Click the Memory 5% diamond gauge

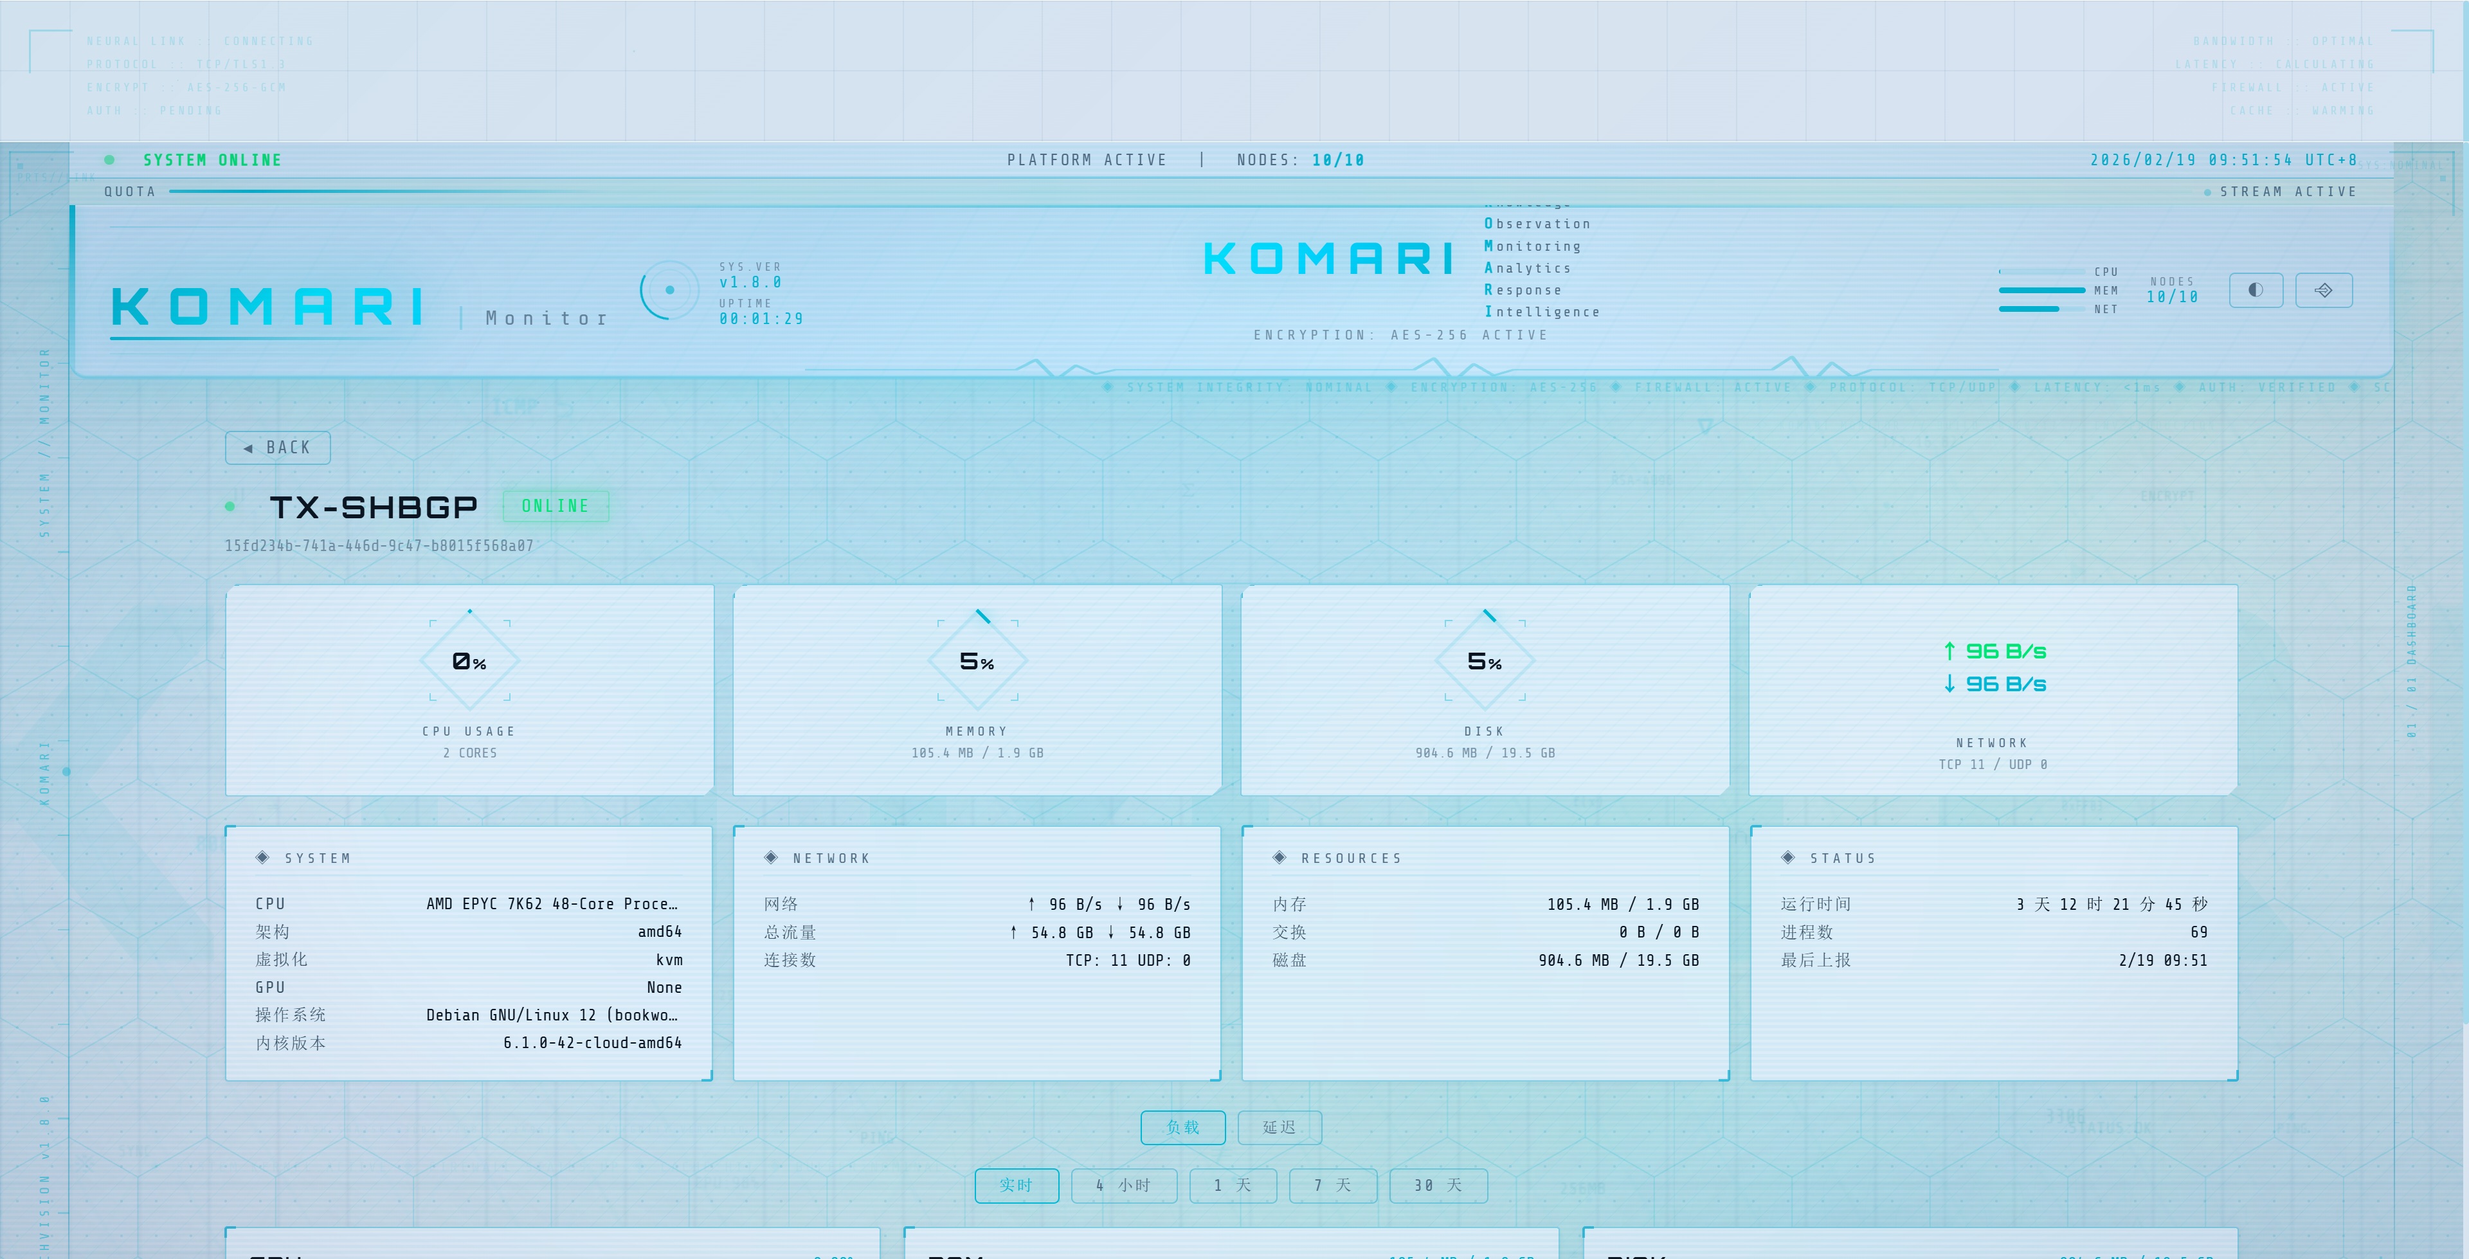coord(977,660)
